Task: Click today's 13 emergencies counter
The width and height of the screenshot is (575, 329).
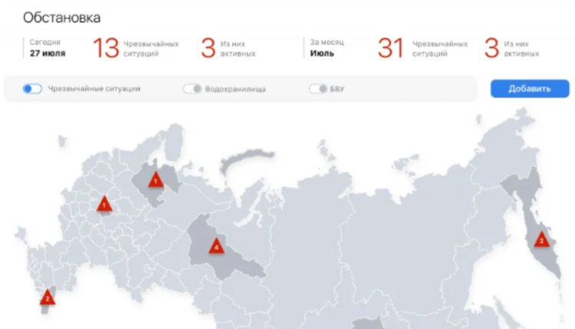Action: pos(107,49)
